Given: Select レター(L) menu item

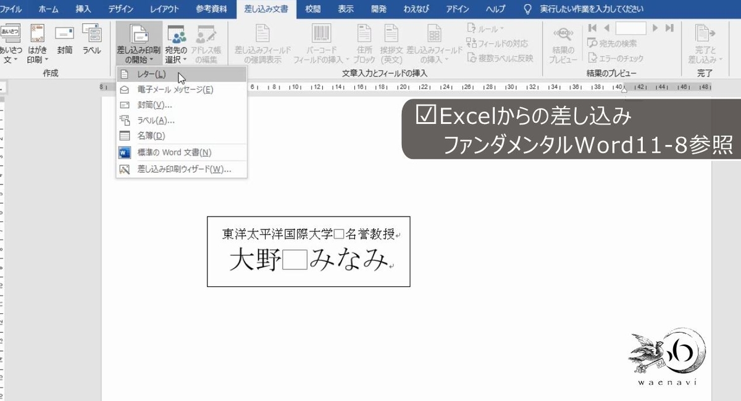Looking at the screenshot, I should click(x=182, y=74).
